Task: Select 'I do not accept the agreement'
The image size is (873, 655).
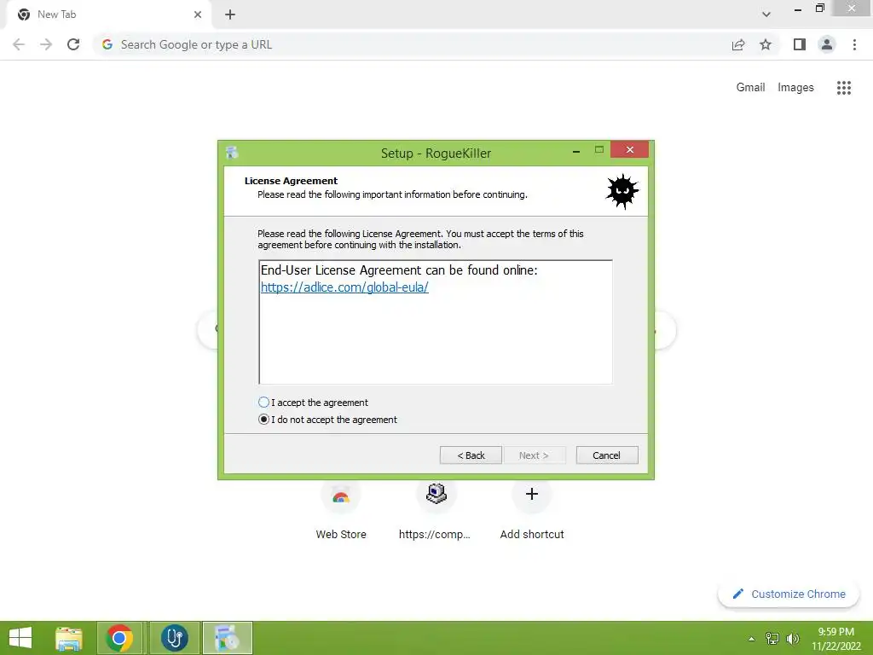Action: pos(264,420)
